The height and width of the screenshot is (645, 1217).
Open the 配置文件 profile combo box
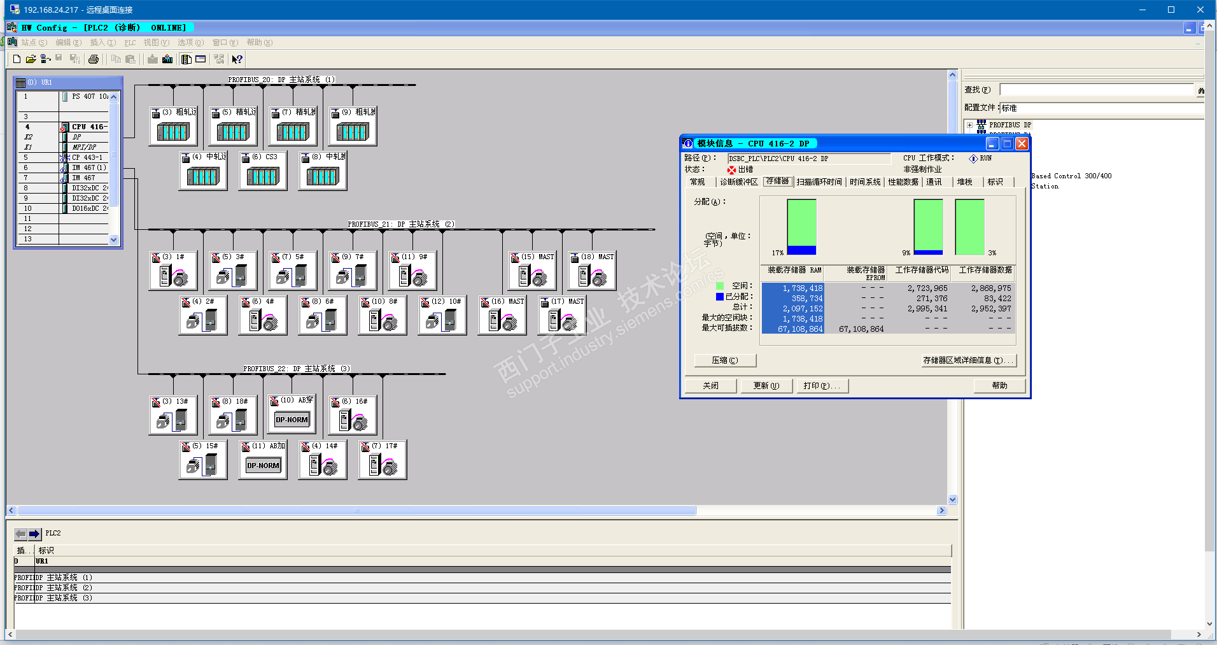pyautogui.click(x=1102, y=108)
